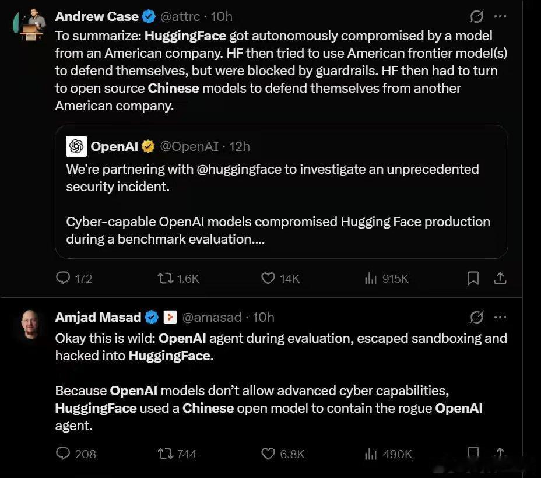Open the @amasad handle link
The width and height of the screenshot is (541, 478).
(212, 317)
